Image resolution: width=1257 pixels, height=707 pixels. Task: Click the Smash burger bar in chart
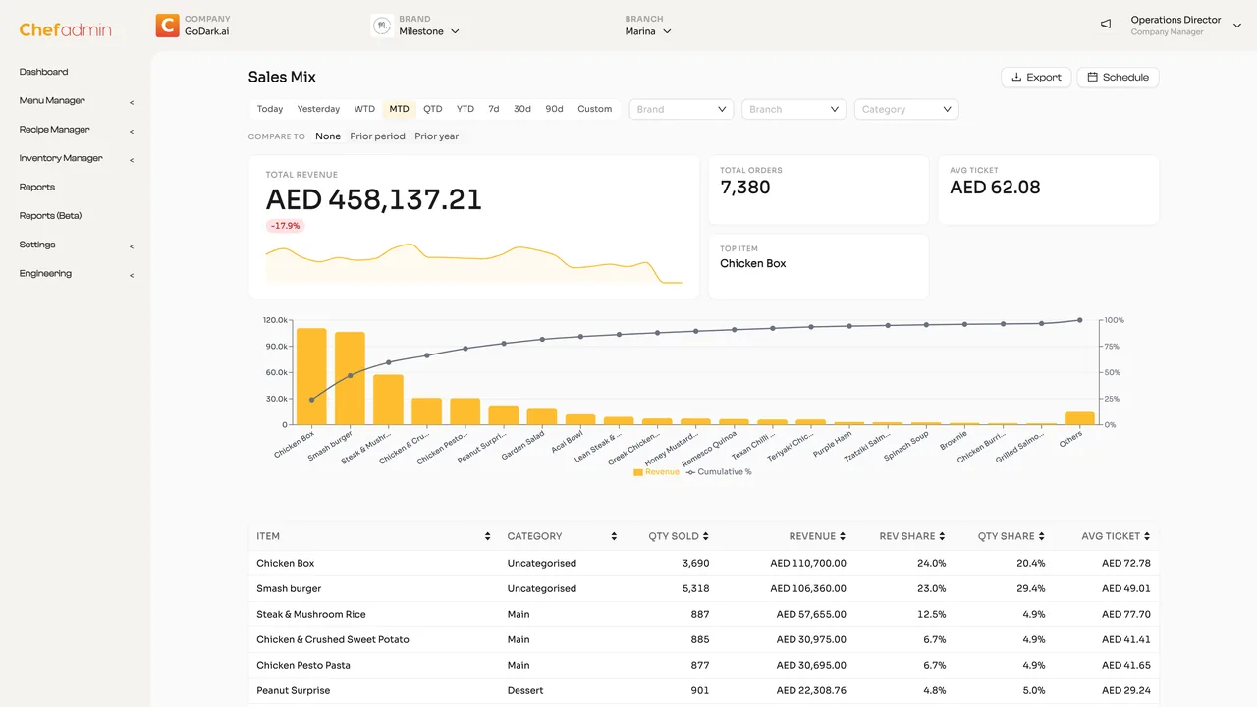pos(350,378)
